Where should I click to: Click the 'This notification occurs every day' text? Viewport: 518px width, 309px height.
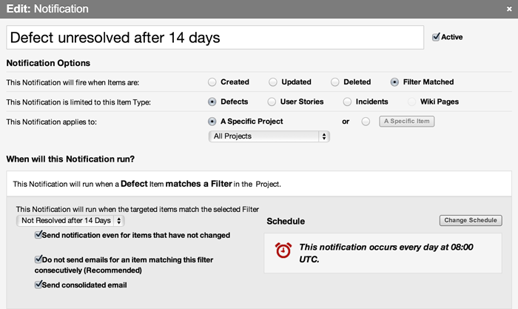(x=386, y=253)
